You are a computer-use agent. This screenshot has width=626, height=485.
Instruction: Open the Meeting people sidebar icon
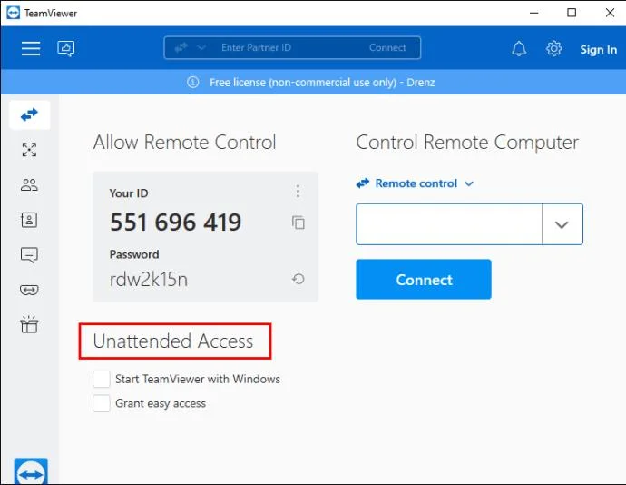[30, 184]
